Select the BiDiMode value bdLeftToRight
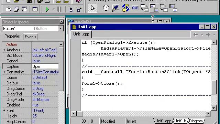Viewport: 220px width, 124px height. (44, 55)
